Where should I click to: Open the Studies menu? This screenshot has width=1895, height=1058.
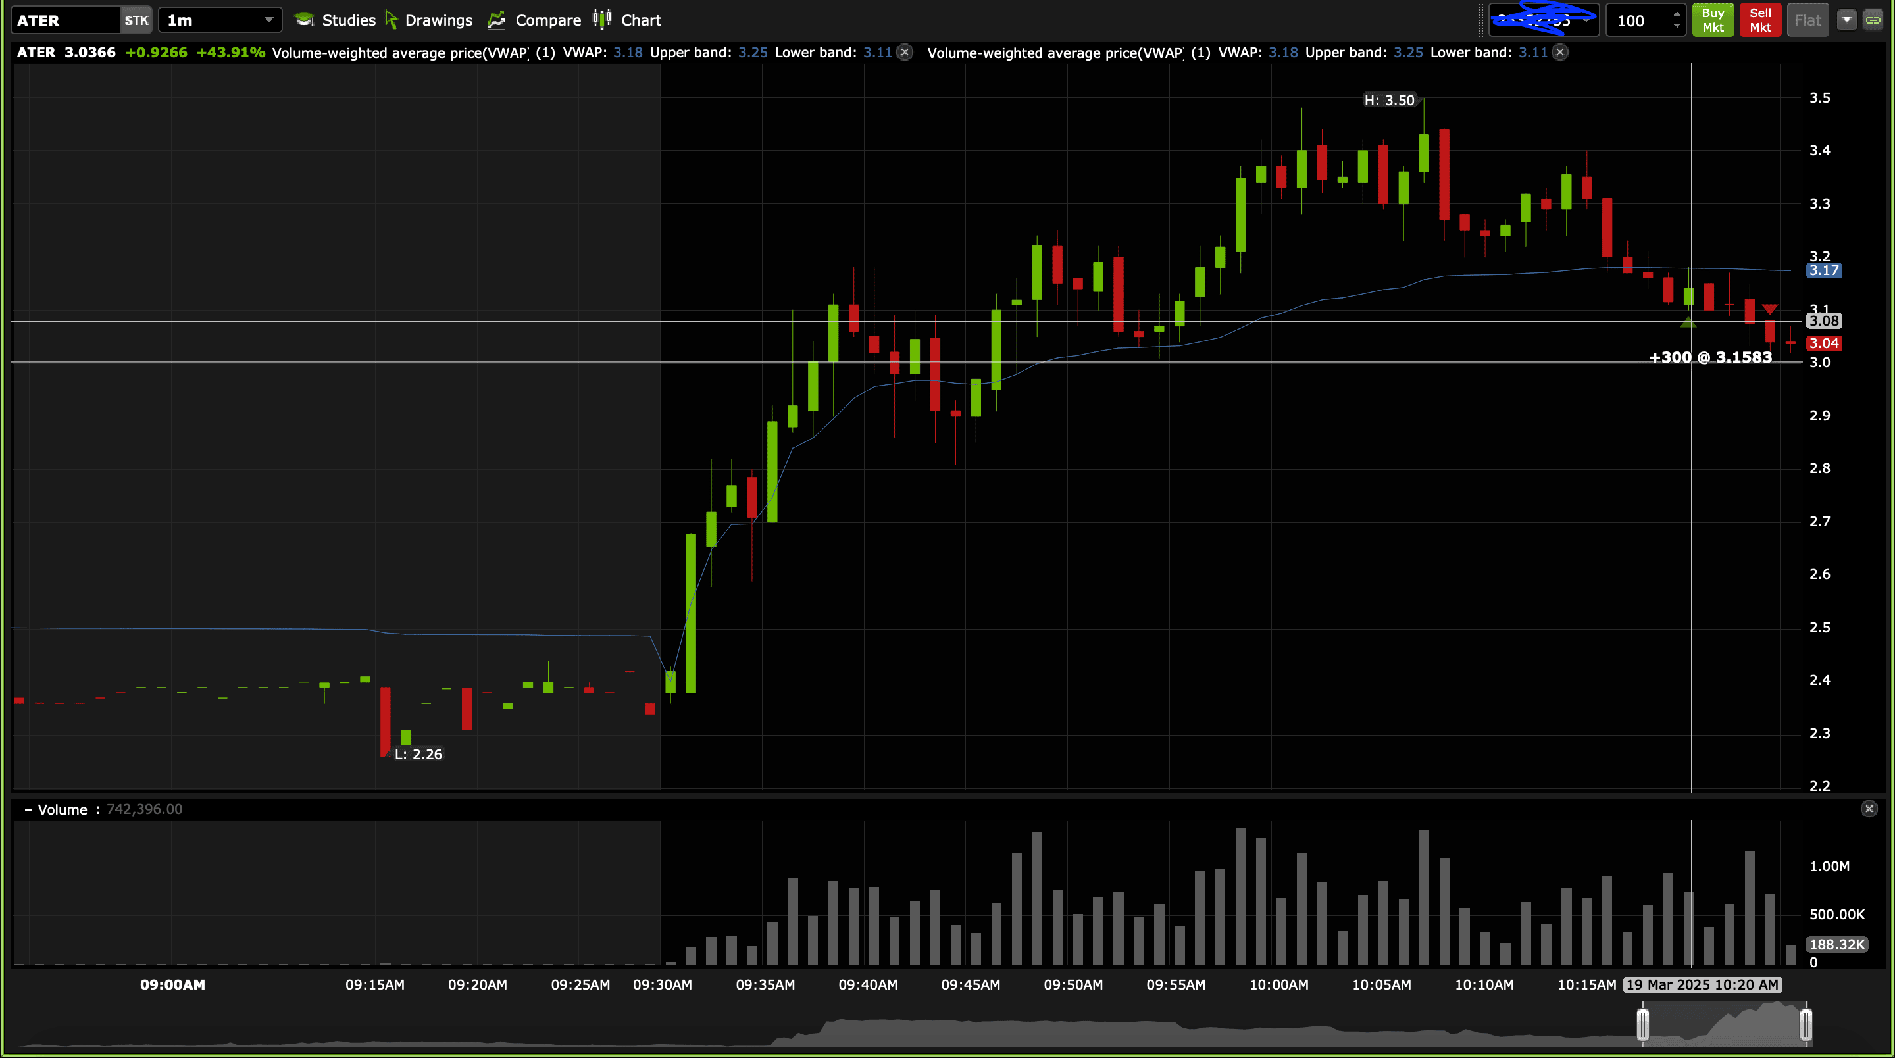336,20
